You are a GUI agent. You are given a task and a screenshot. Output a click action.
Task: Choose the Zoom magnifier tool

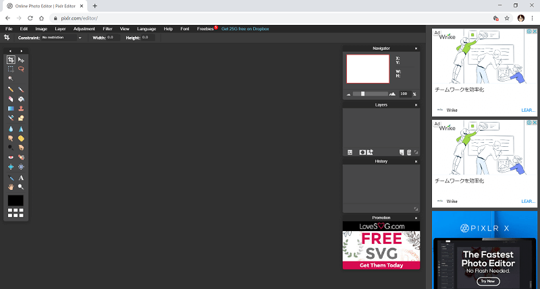point(21,187)
